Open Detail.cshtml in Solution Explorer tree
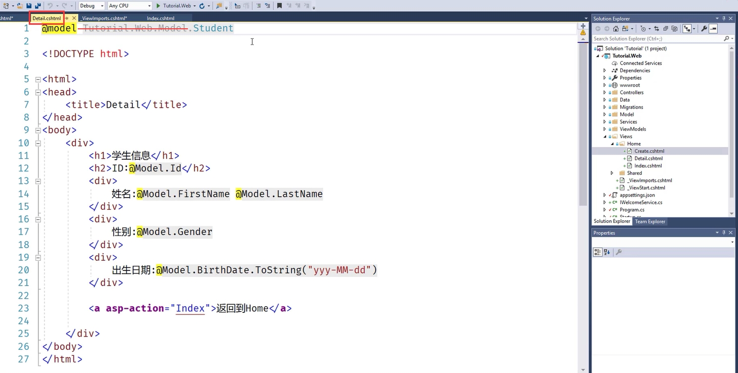The height and width of the screenshot is (373, 738). [648, 158]
